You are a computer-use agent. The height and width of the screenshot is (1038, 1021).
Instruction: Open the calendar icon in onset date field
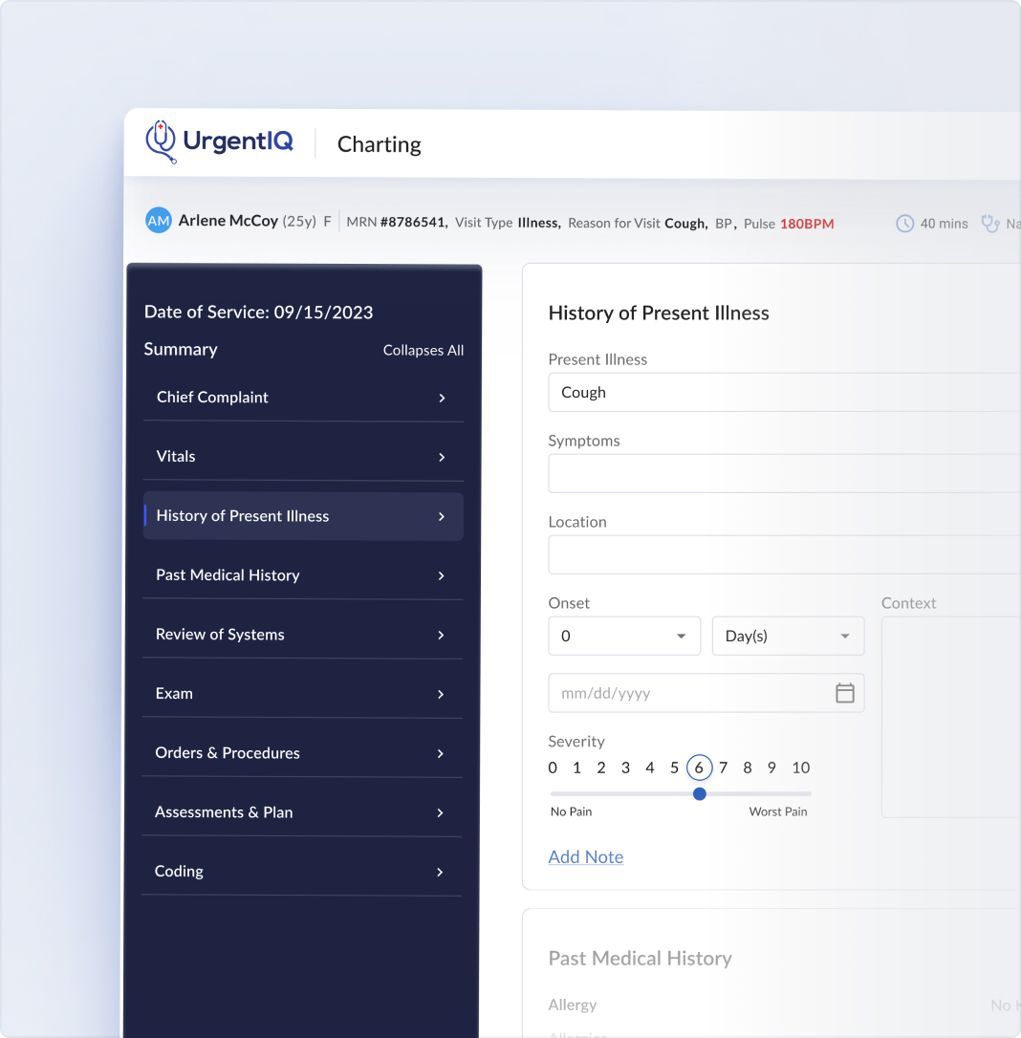click(845, 693)
